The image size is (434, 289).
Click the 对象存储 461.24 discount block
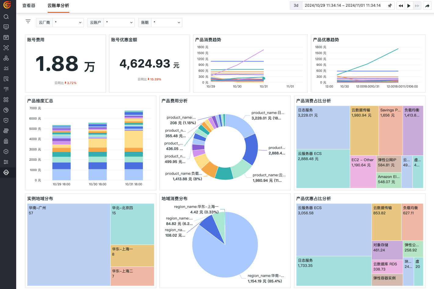(387, 250)
